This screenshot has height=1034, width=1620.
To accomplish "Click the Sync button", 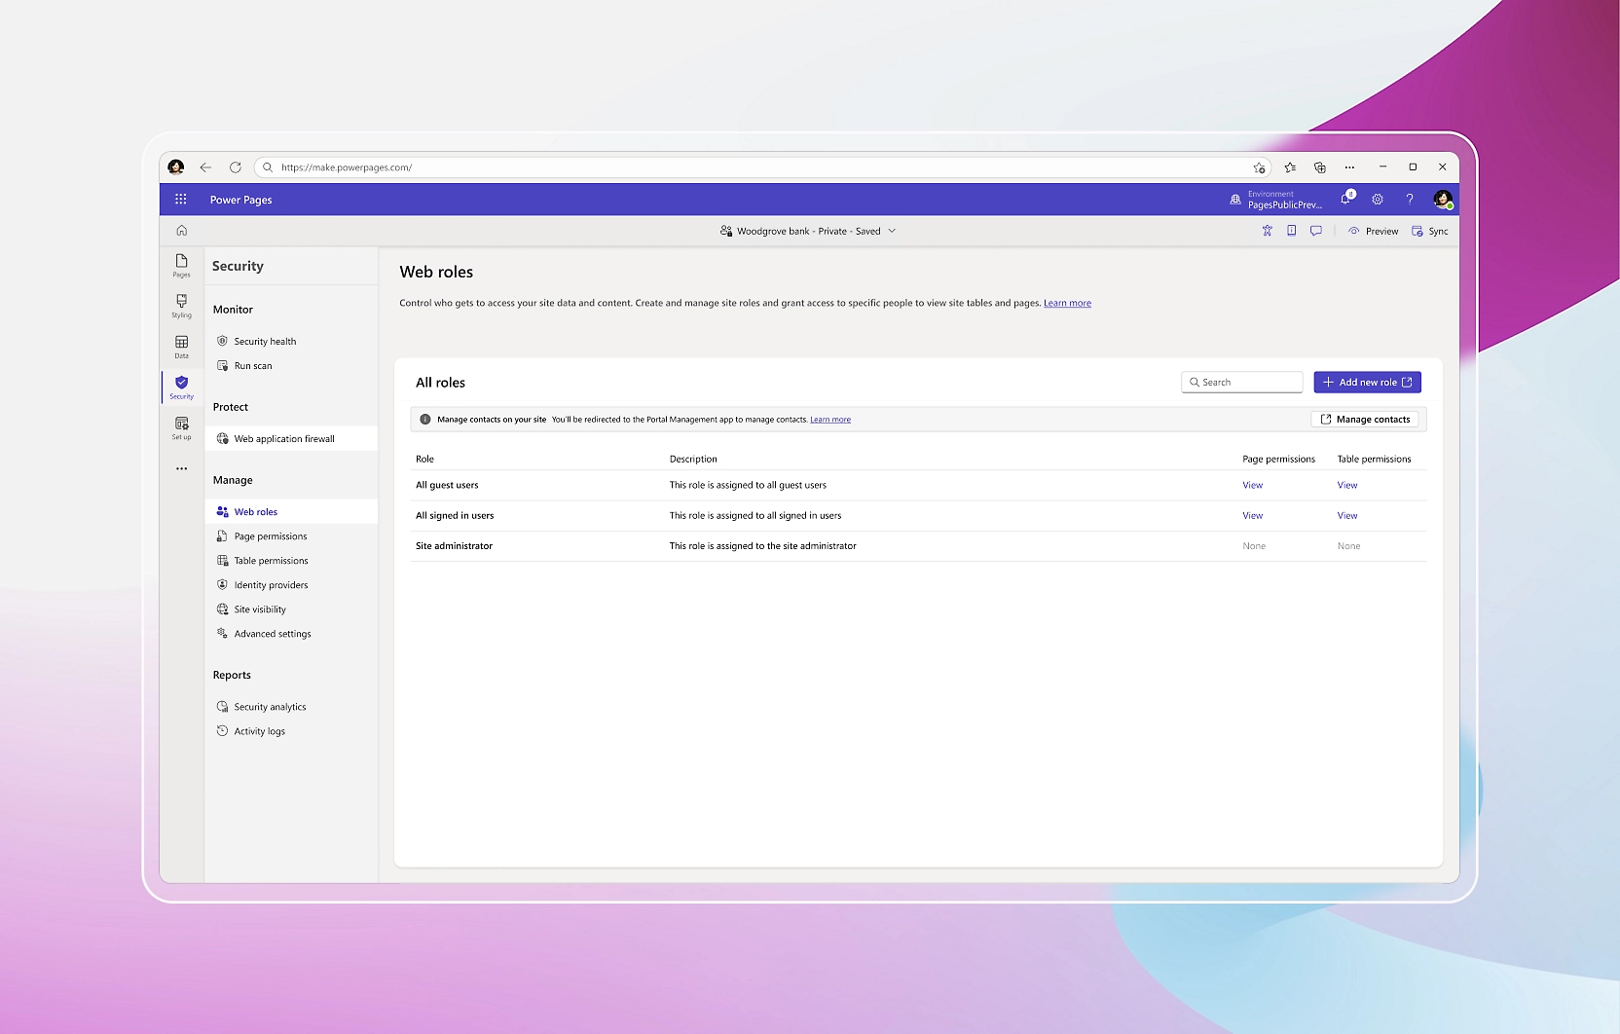I will click(1430, 232).
